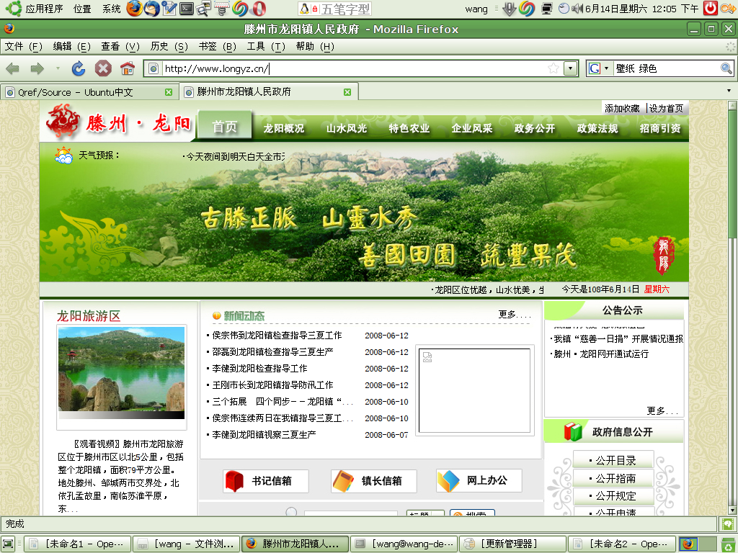Open the screenshot tool launcher in panel
This screenshot has height=553, width=738.
tap(204, 9)
